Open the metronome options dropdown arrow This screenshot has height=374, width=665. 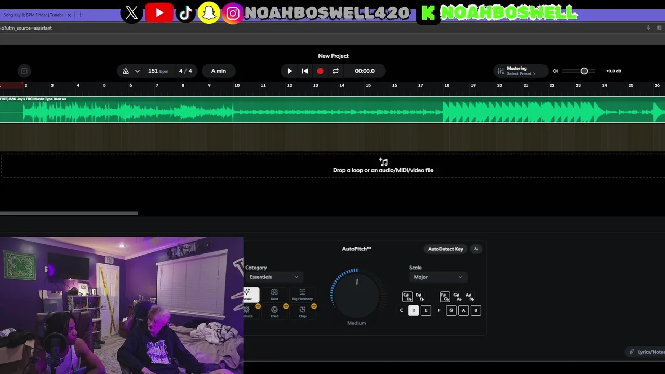pos(137,71)
